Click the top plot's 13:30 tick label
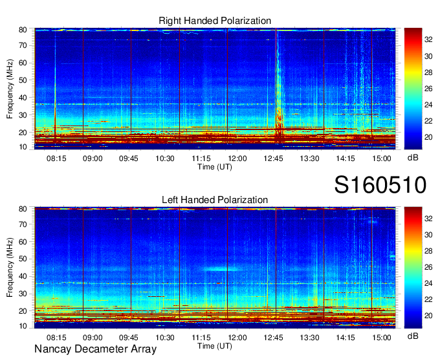The image size is (440, 357). (x=309, y=158)
